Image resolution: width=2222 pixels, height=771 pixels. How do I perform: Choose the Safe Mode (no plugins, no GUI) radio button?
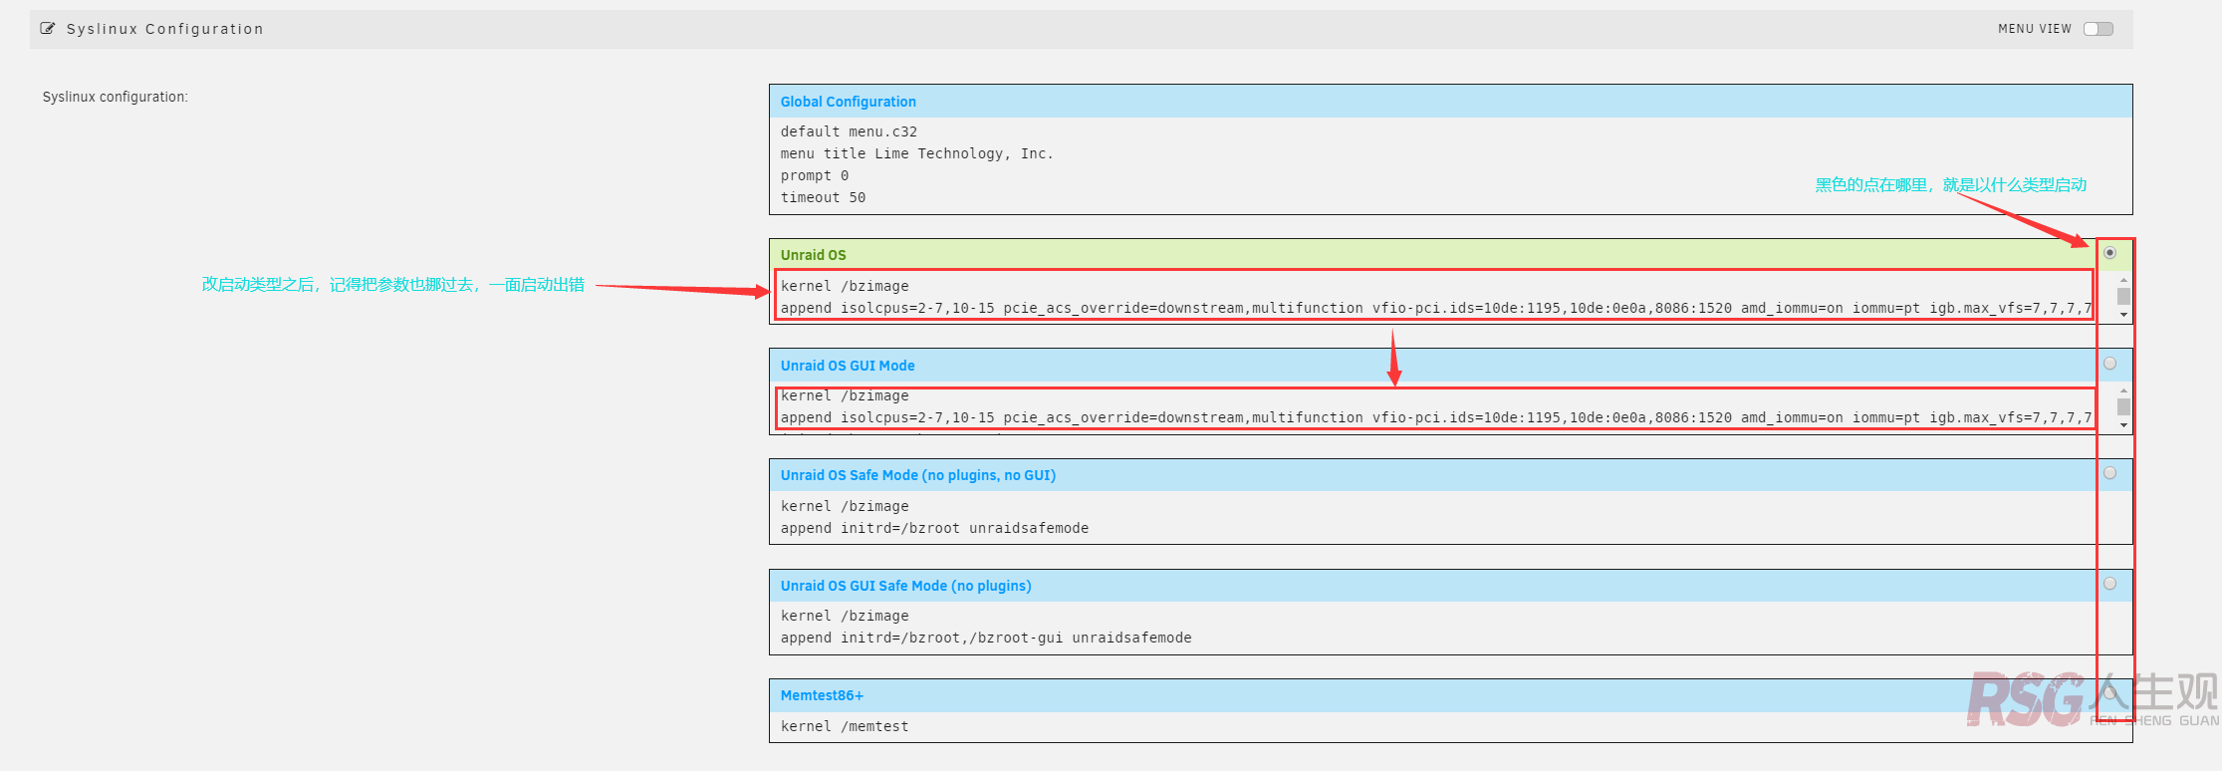(x=2109, y=473)
